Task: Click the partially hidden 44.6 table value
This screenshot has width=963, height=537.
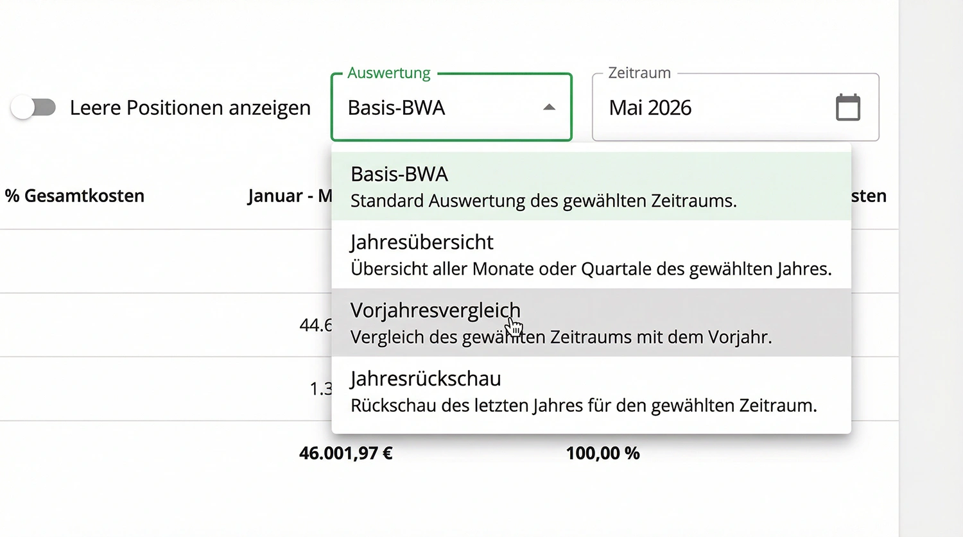Action: [315, 325]
